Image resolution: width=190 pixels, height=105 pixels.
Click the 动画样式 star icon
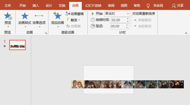pos(25,16)
